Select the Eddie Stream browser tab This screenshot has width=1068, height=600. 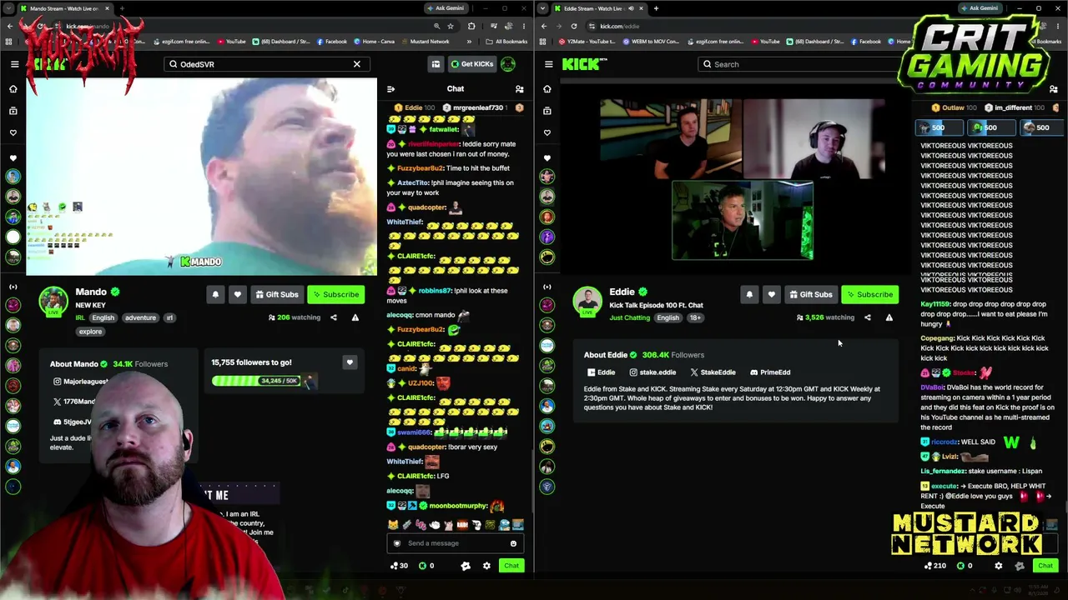pos(599,8)
